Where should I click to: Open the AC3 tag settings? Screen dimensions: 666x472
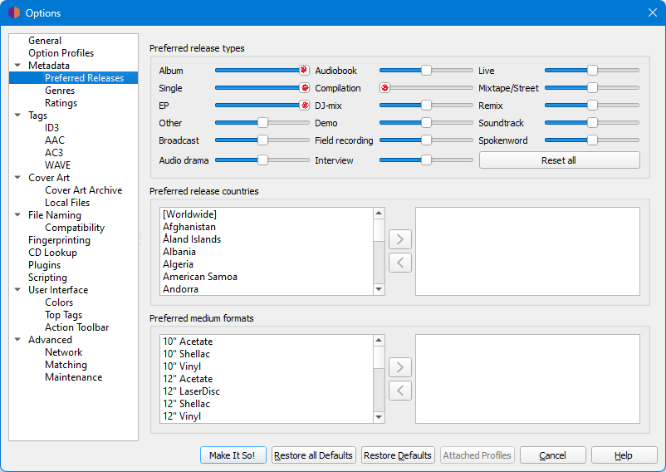[x=53, y=153]
